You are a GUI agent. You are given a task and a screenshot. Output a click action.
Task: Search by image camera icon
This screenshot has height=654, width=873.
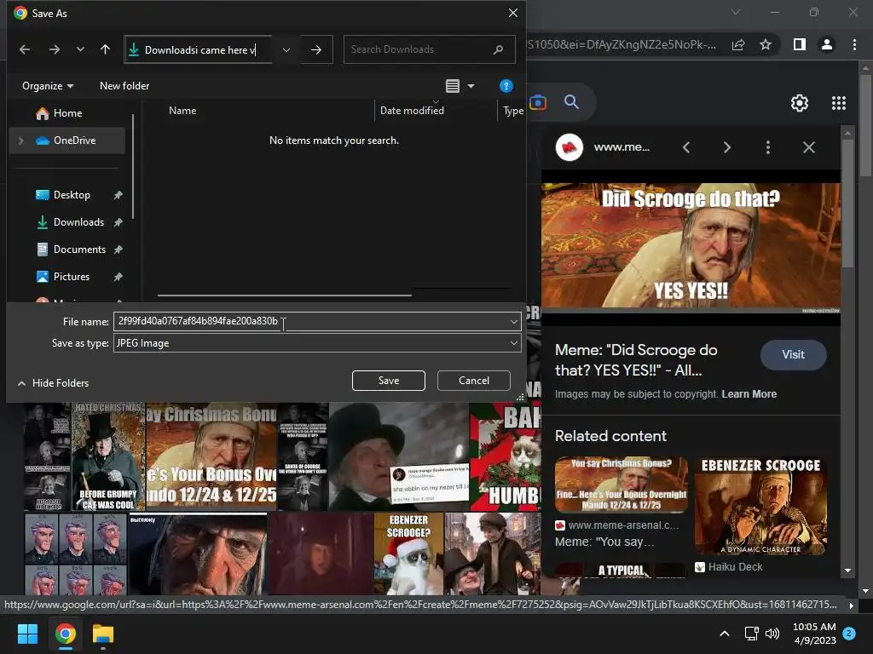pos(538,102)
